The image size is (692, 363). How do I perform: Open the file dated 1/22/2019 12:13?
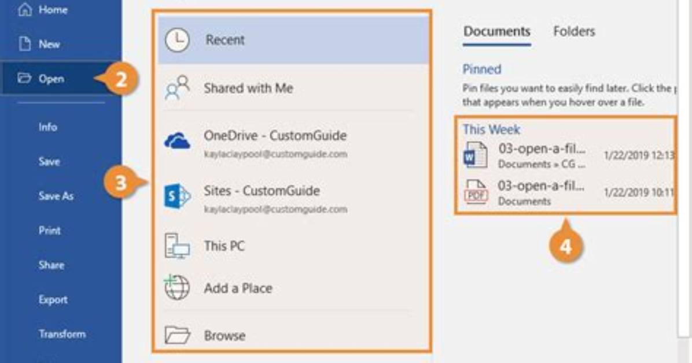(568, 155)
